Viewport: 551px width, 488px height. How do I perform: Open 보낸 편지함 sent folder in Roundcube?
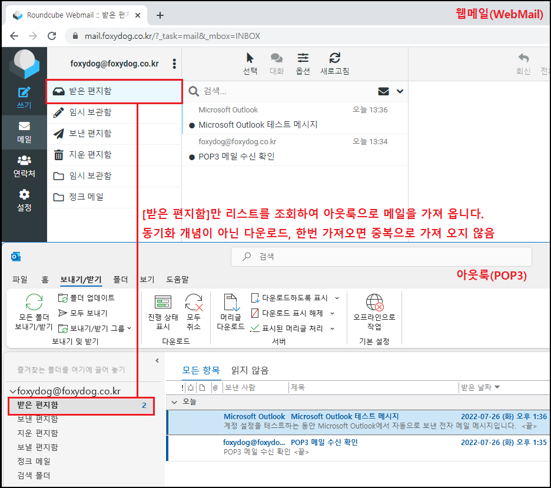[114, 134]
